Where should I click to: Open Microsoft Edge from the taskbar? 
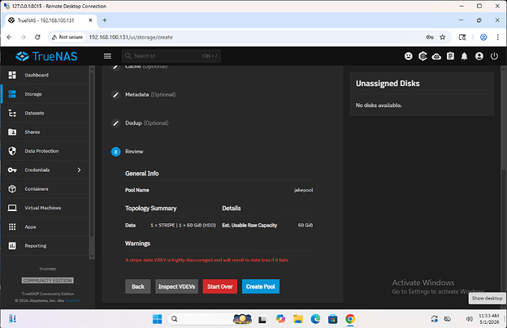click(x=315, y=319)
